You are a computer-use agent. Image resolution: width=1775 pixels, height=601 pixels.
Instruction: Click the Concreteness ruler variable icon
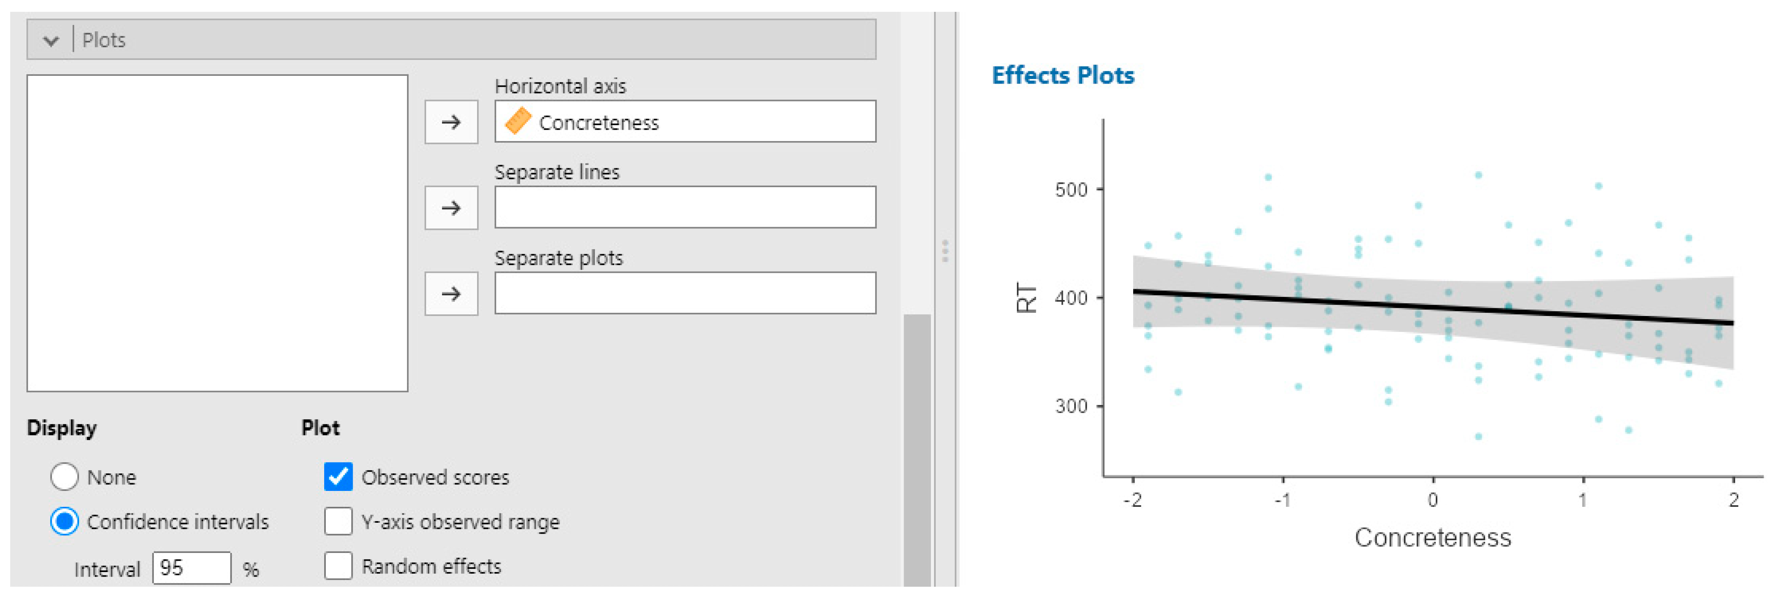517,122
